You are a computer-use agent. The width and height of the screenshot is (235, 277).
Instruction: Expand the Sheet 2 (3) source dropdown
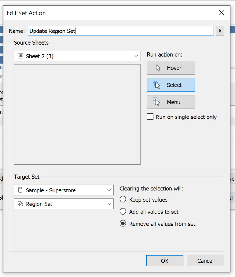click(x=136, y=56)
